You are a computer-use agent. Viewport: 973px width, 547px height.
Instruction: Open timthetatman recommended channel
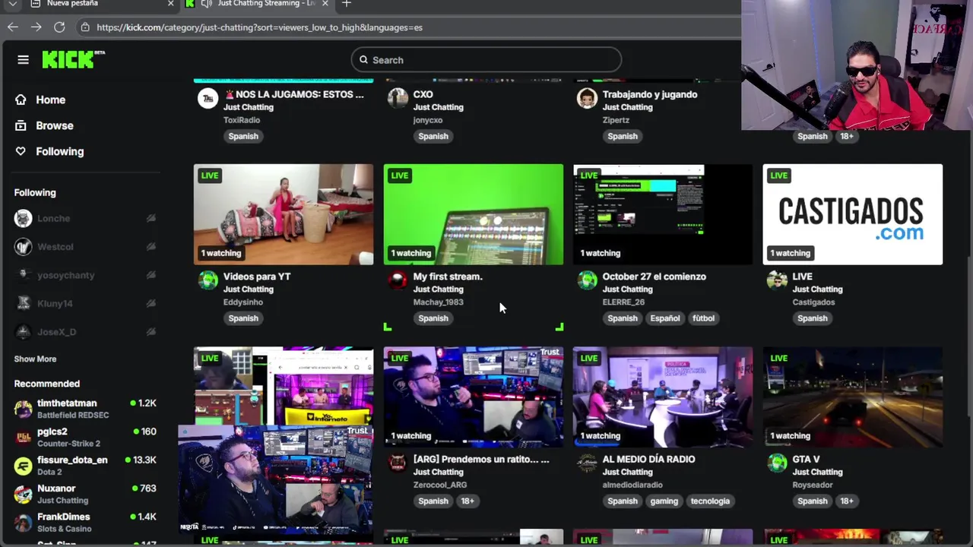coord(85,409)
